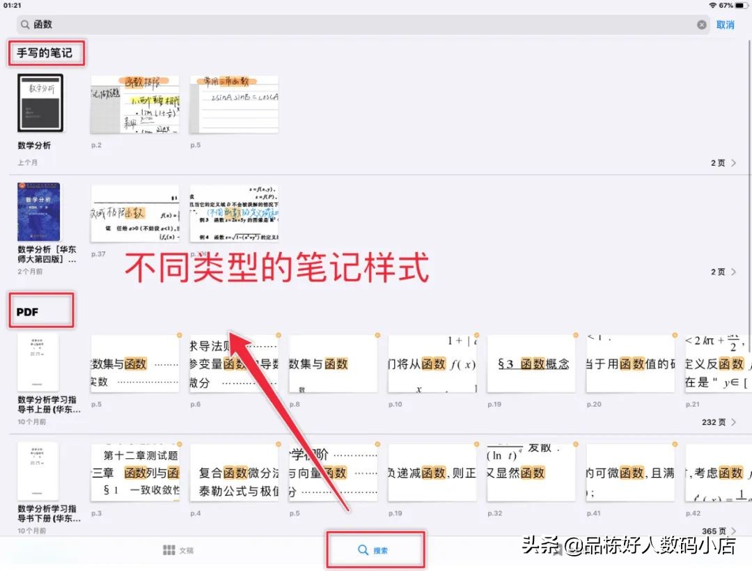Switch to the 搜索 tab
The width and height of the screenshot is (752, 571).
[x=376, y=549]
